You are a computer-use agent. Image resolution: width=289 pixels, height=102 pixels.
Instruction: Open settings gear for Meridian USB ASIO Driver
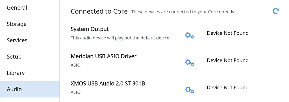click(190, 63)
